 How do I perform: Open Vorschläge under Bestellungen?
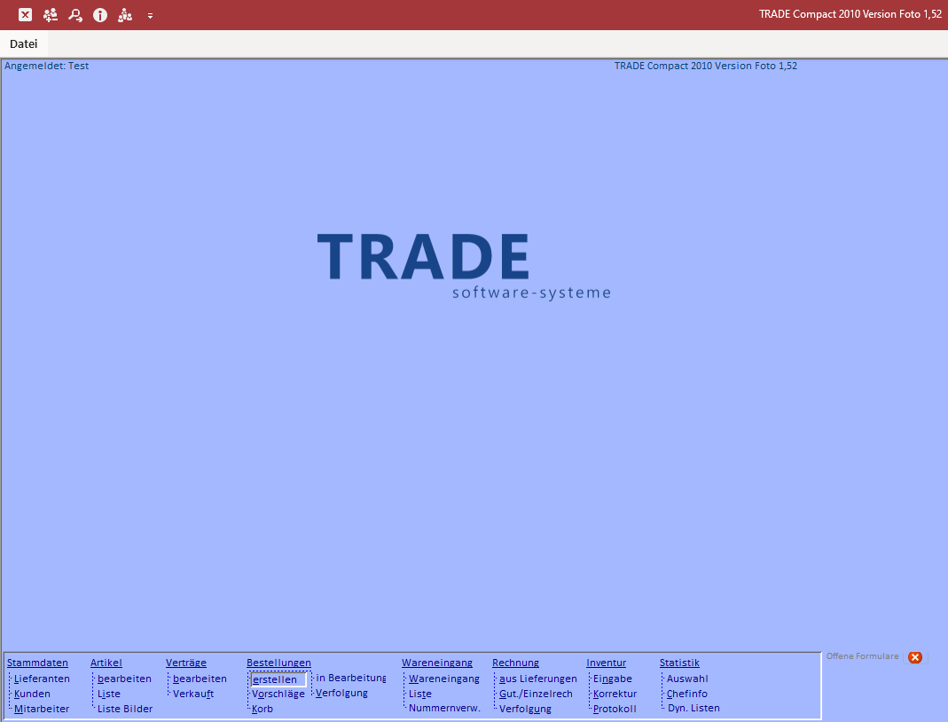coord(278,694)
